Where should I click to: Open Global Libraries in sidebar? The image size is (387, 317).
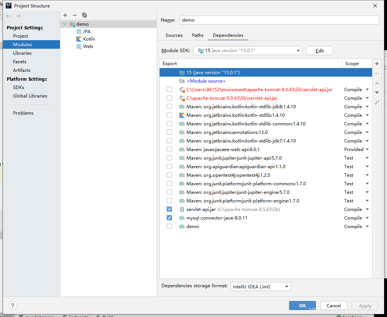click(30, 96)
